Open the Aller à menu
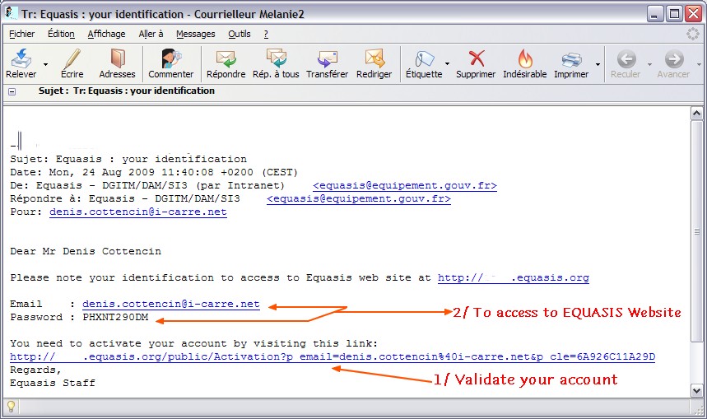 pos(151,34)
